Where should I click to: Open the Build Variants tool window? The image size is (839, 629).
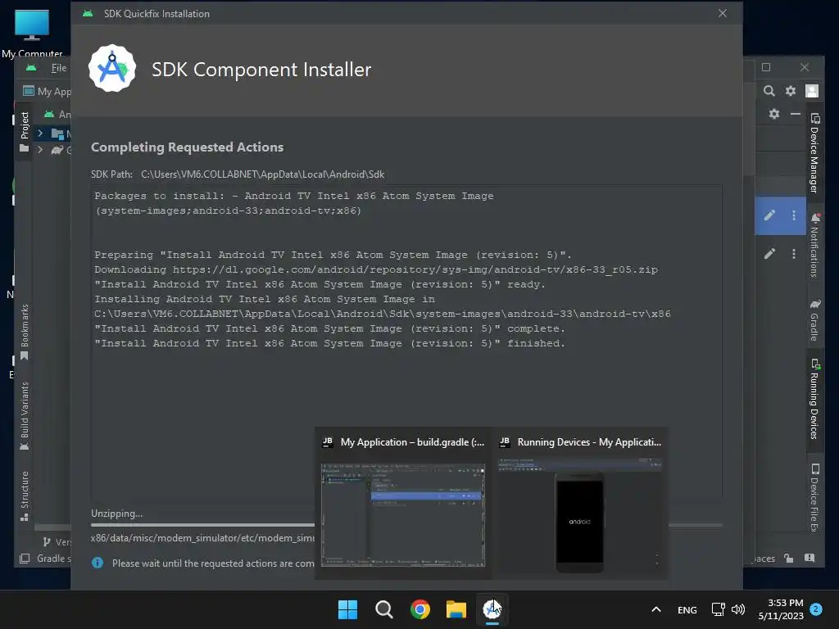(25, 415)
